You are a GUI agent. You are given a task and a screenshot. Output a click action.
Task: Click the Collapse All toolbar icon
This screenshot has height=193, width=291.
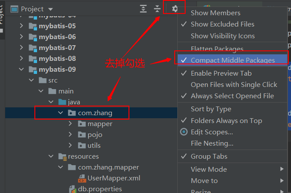pyautogui.click(x=157, y=9)
